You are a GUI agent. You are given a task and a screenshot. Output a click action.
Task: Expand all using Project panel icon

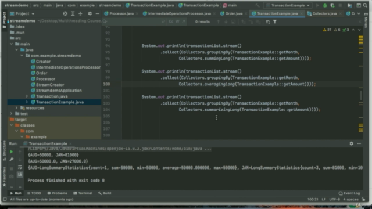click(73, 13)
